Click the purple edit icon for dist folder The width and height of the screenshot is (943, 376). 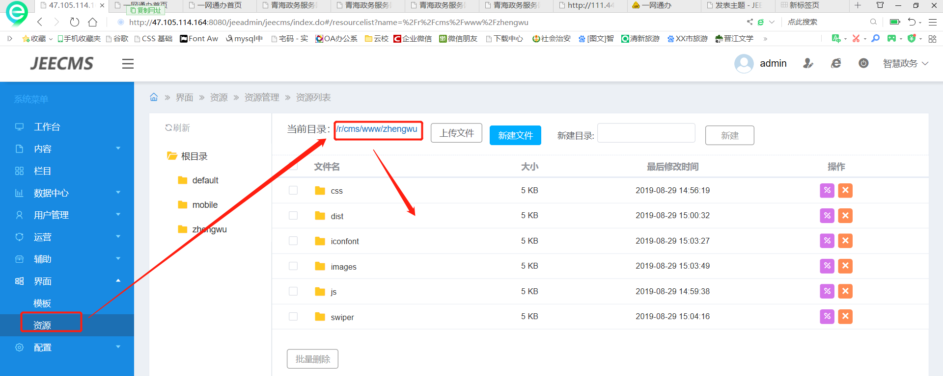pyautogui.click(x=827, y=216)
